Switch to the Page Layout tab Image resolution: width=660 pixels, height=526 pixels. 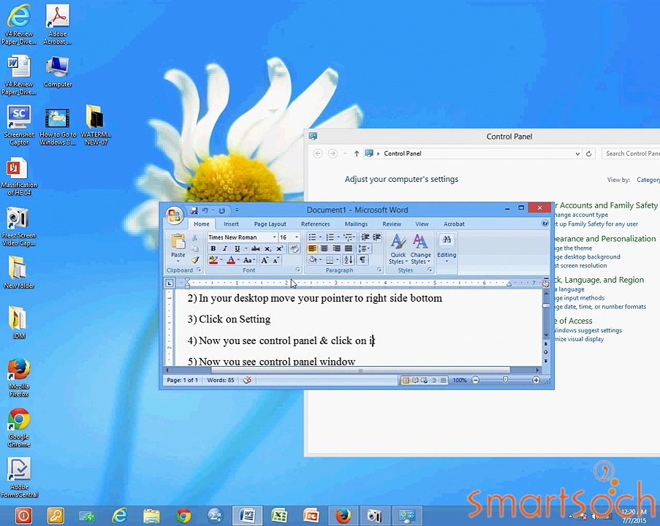coord(270,224)
